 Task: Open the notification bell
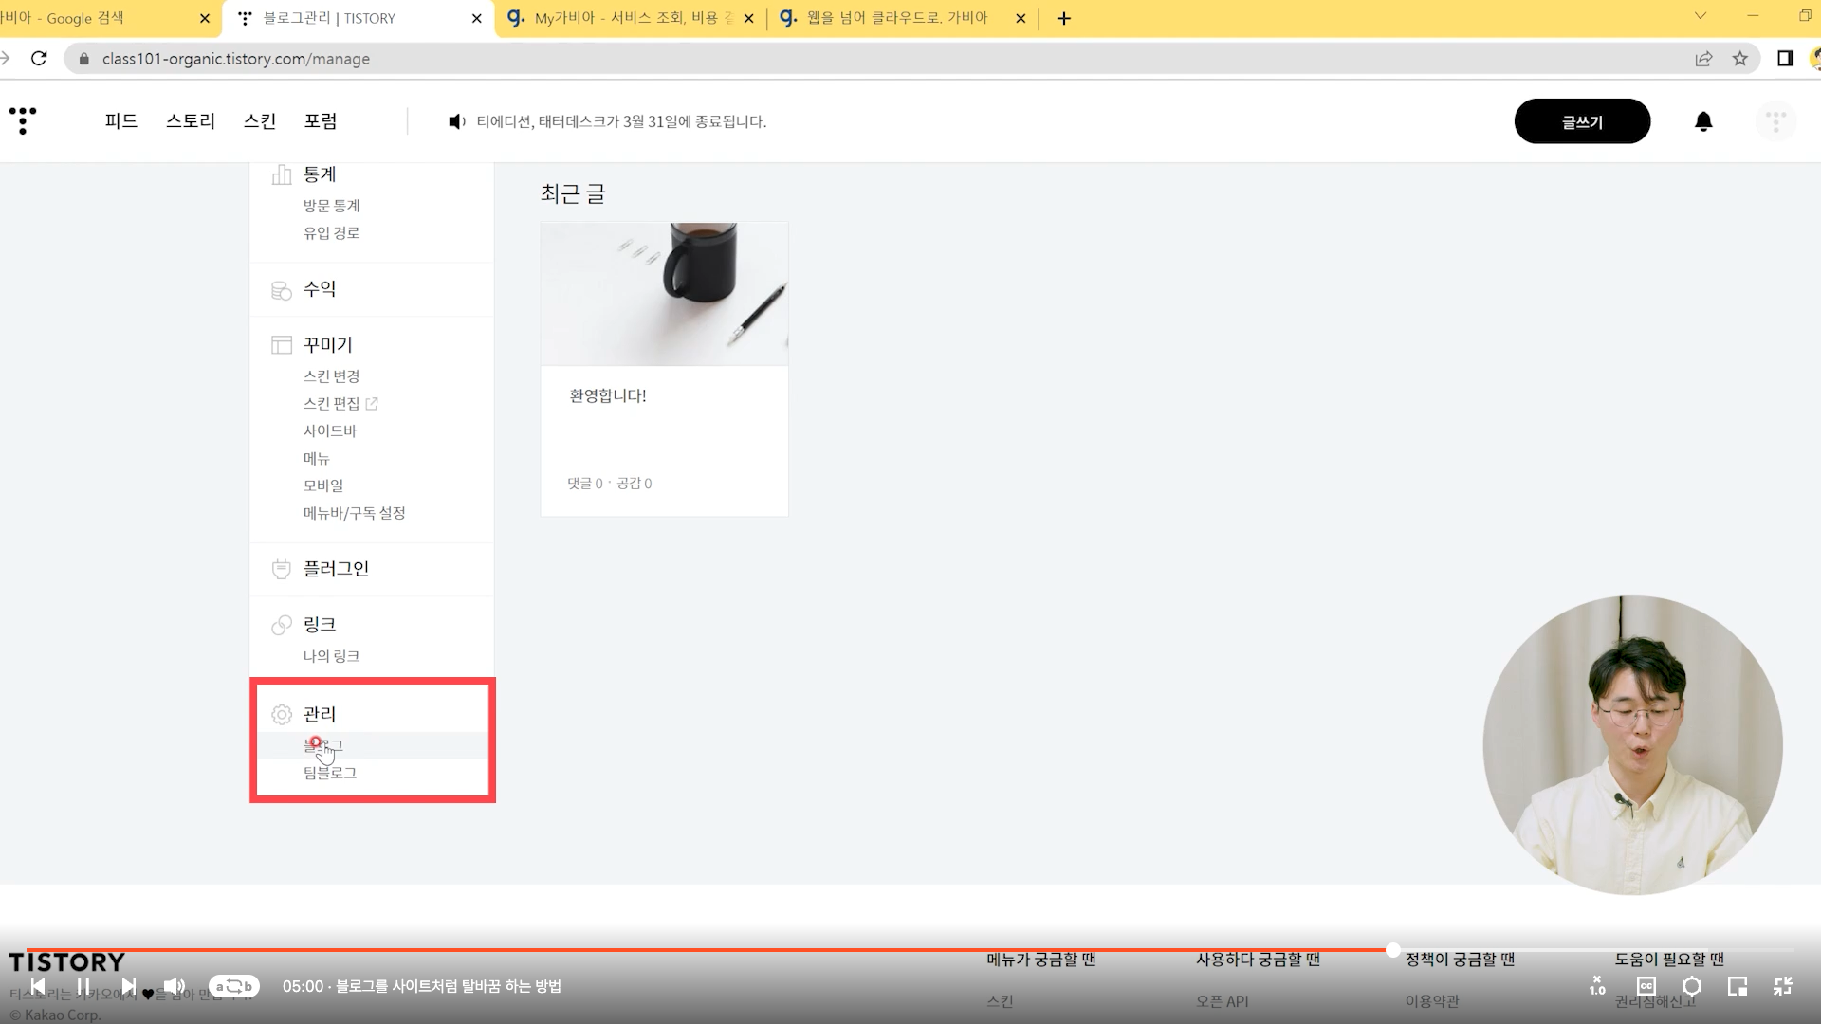(1703, 121)
